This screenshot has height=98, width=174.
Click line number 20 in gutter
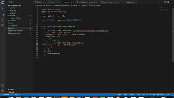(37, 45)
